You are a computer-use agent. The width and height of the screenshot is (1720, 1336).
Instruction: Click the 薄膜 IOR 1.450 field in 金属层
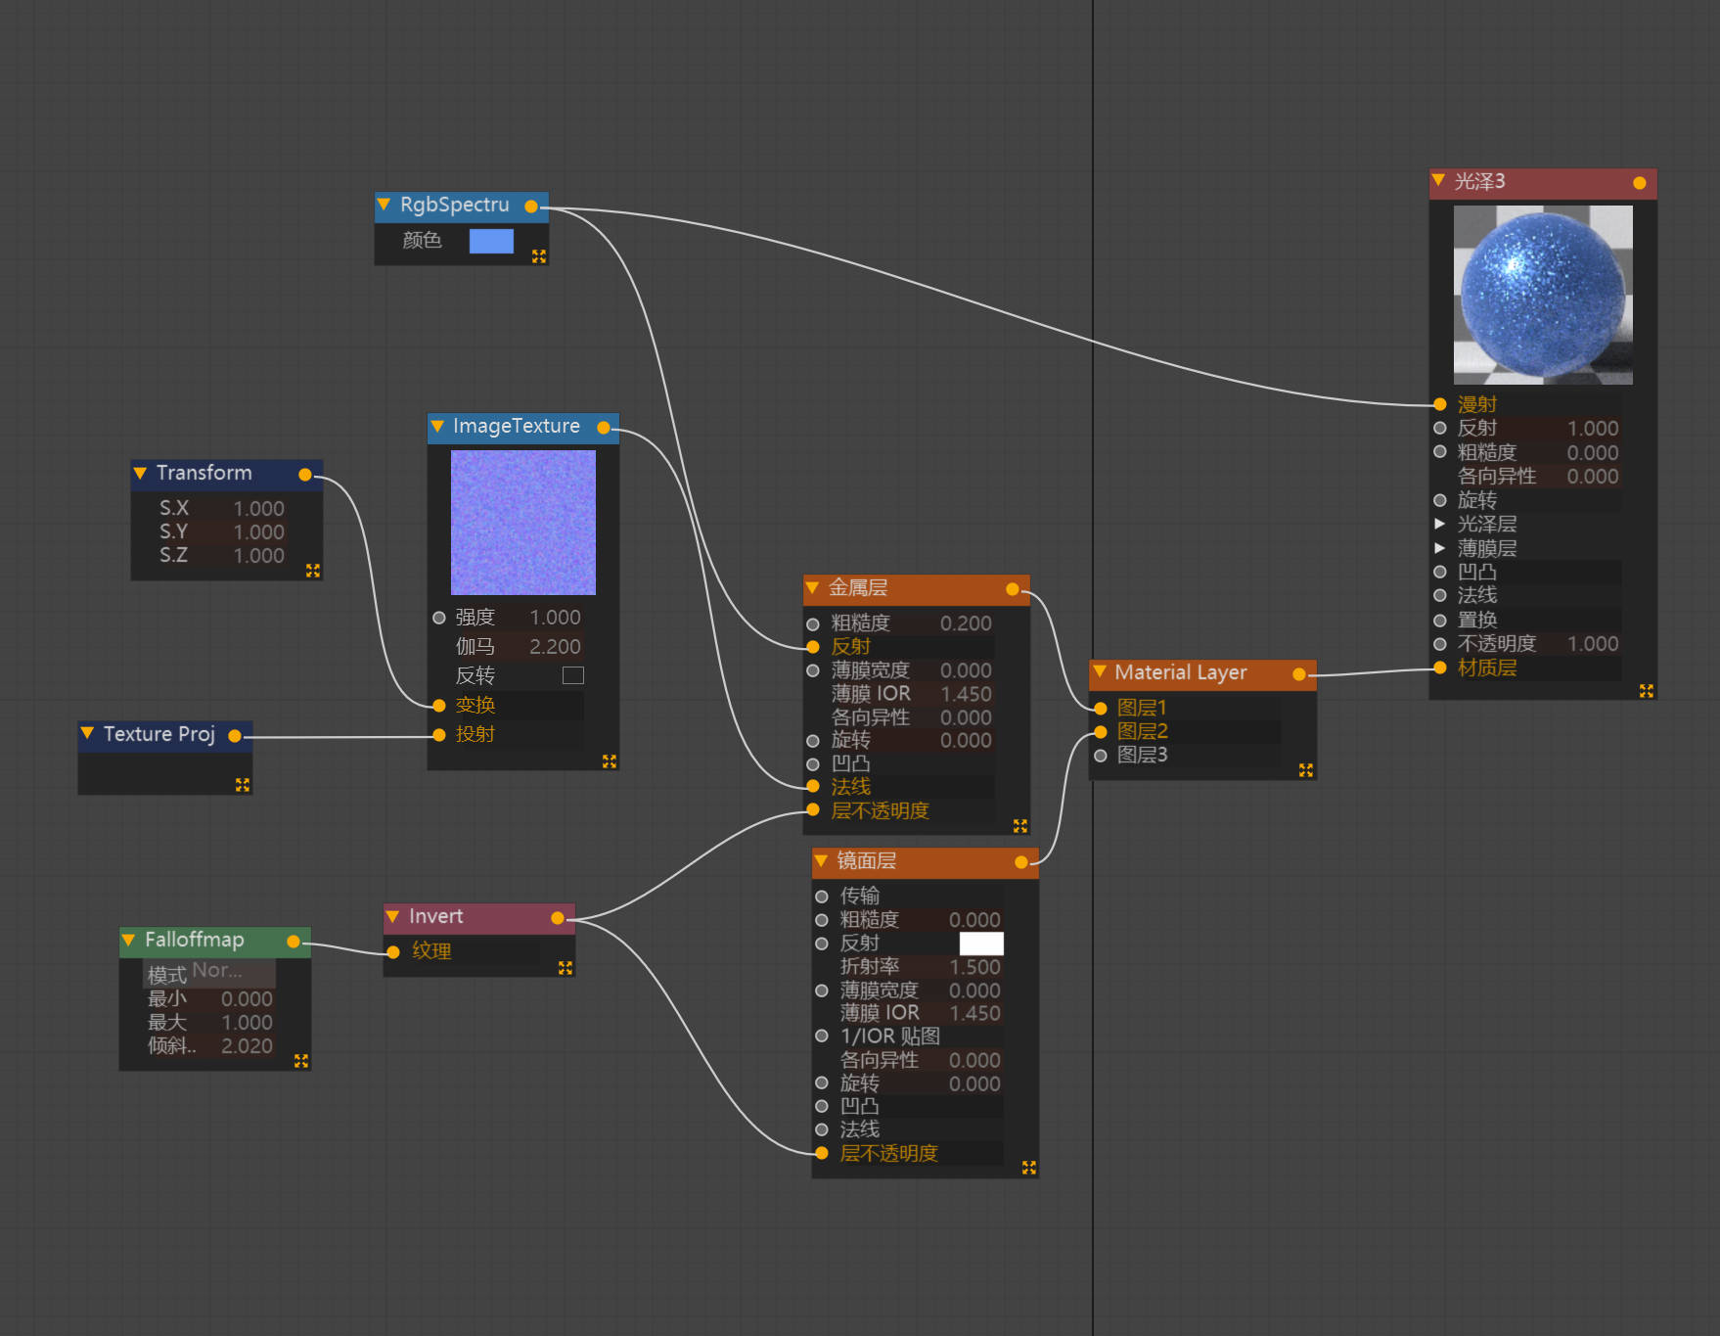(x=912, y=694)
